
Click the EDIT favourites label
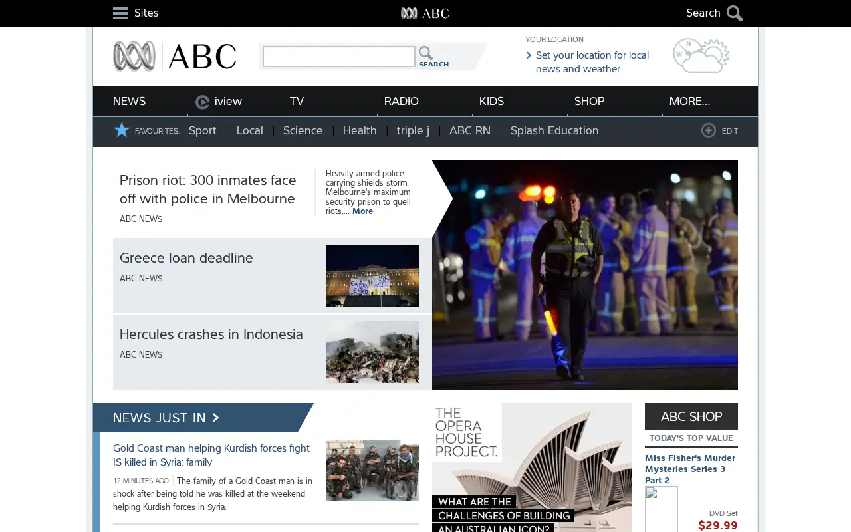[x=730, y=131]
